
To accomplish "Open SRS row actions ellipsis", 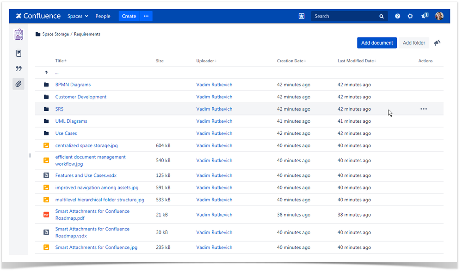I will [424, 109].
